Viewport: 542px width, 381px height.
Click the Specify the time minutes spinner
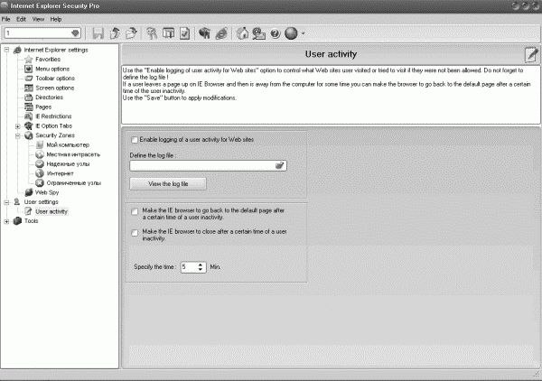pos(193,267)
